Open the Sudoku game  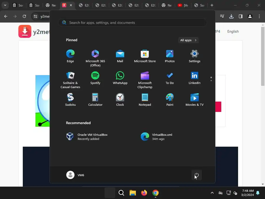(x=70, y=100)
